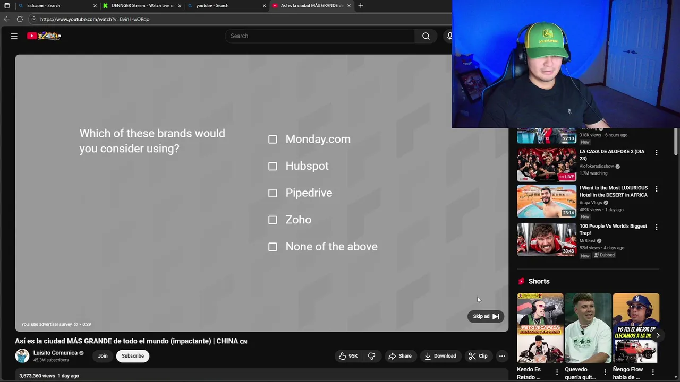Like the video with 95K likes
This screenshot has height=382, width=680.
coord(348,356)
